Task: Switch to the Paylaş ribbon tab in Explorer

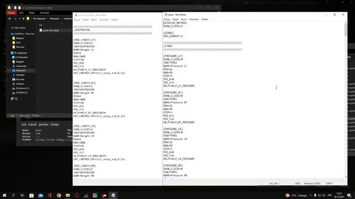Action: (x=32, y=13)
